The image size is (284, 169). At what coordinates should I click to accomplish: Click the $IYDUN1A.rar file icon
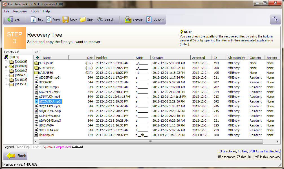(x=36, y=130)
